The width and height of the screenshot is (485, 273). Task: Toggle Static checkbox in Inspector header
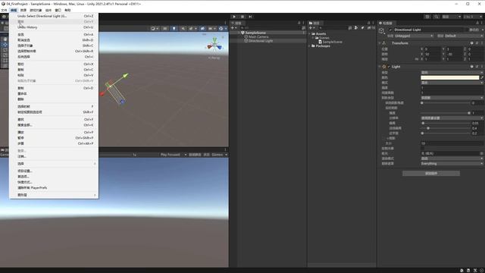coord(467,30)
